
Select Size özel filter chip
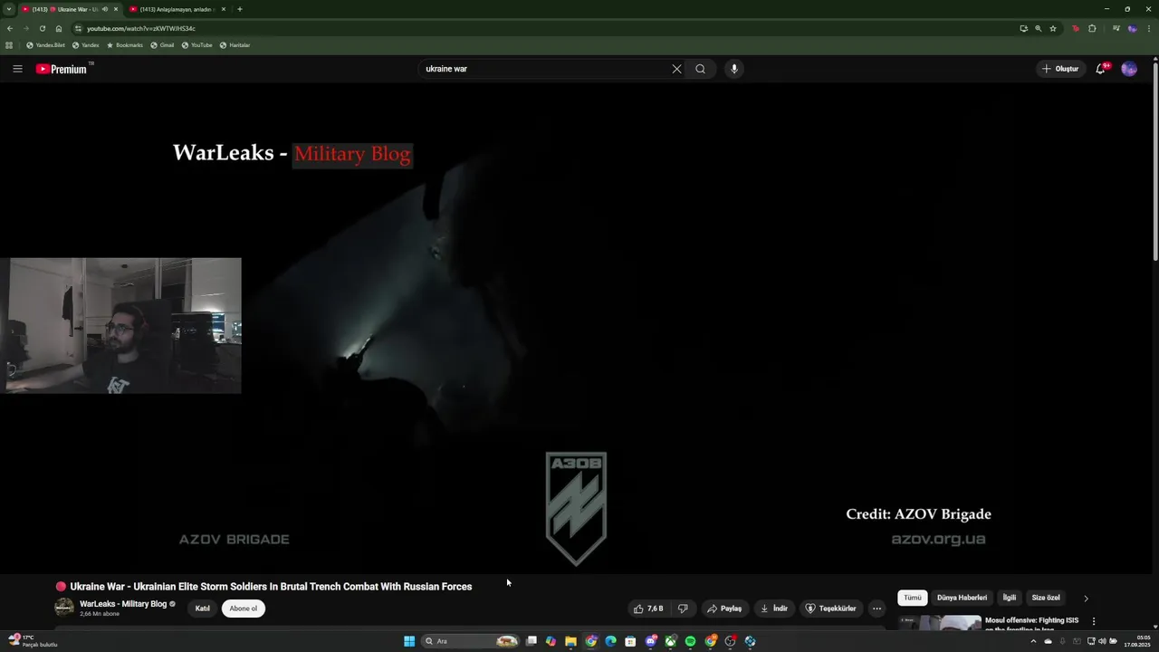[x=1046, y=598]
